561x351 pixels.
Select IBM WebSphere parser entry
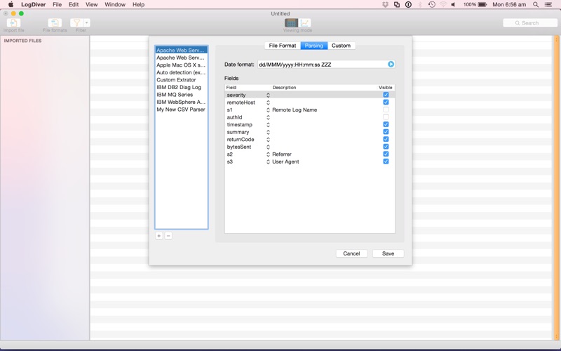pos(181,102)
